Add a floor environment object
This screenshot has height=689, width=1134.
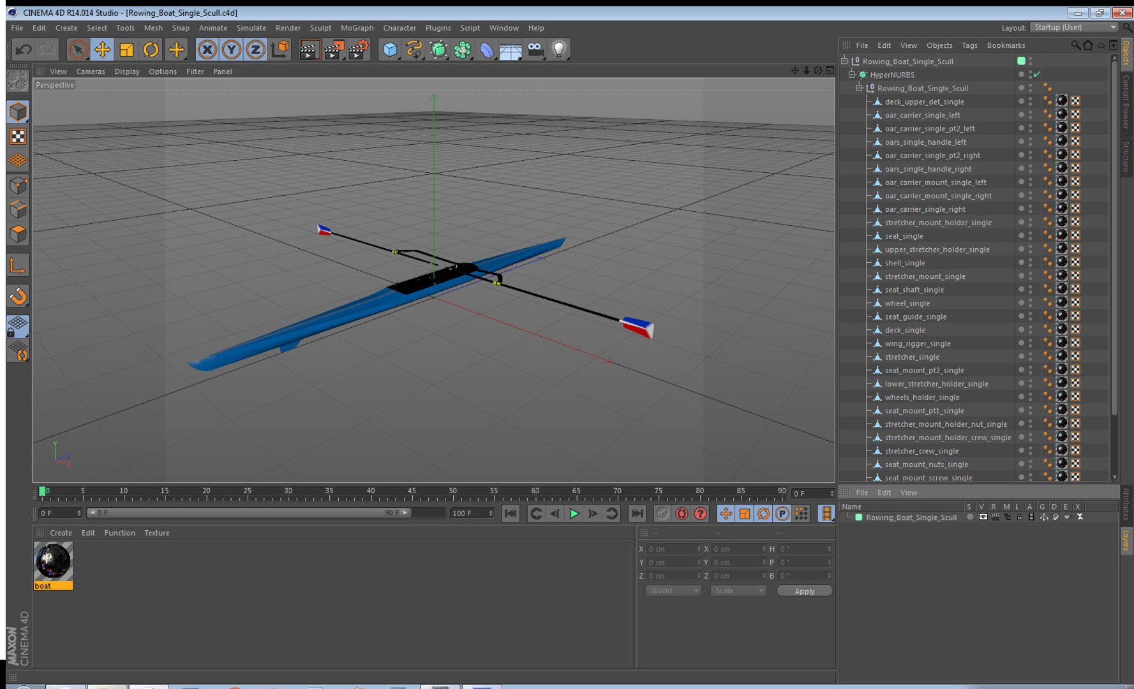(511, 49)
